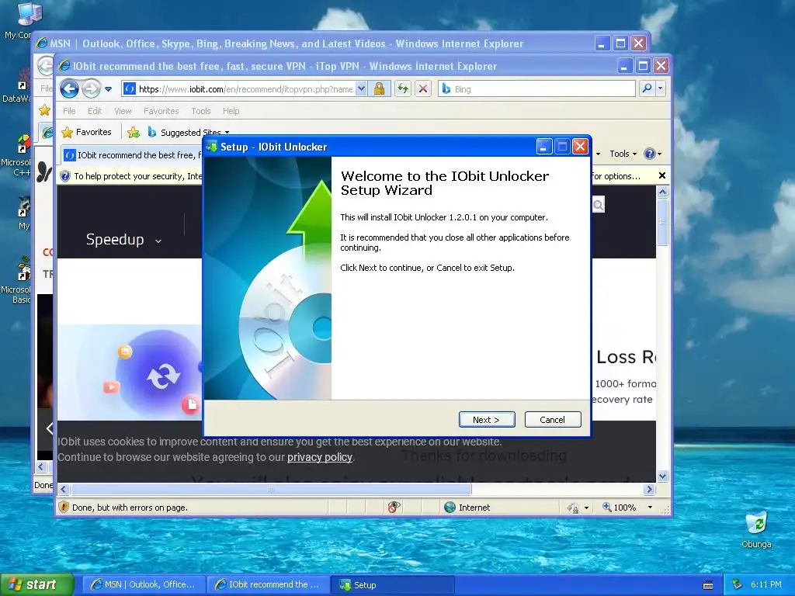This screenshot has width=795, height=596.
Task: Open the Obunga recycle bin icon
Action: pyautogui.click(x=756, y=529)
